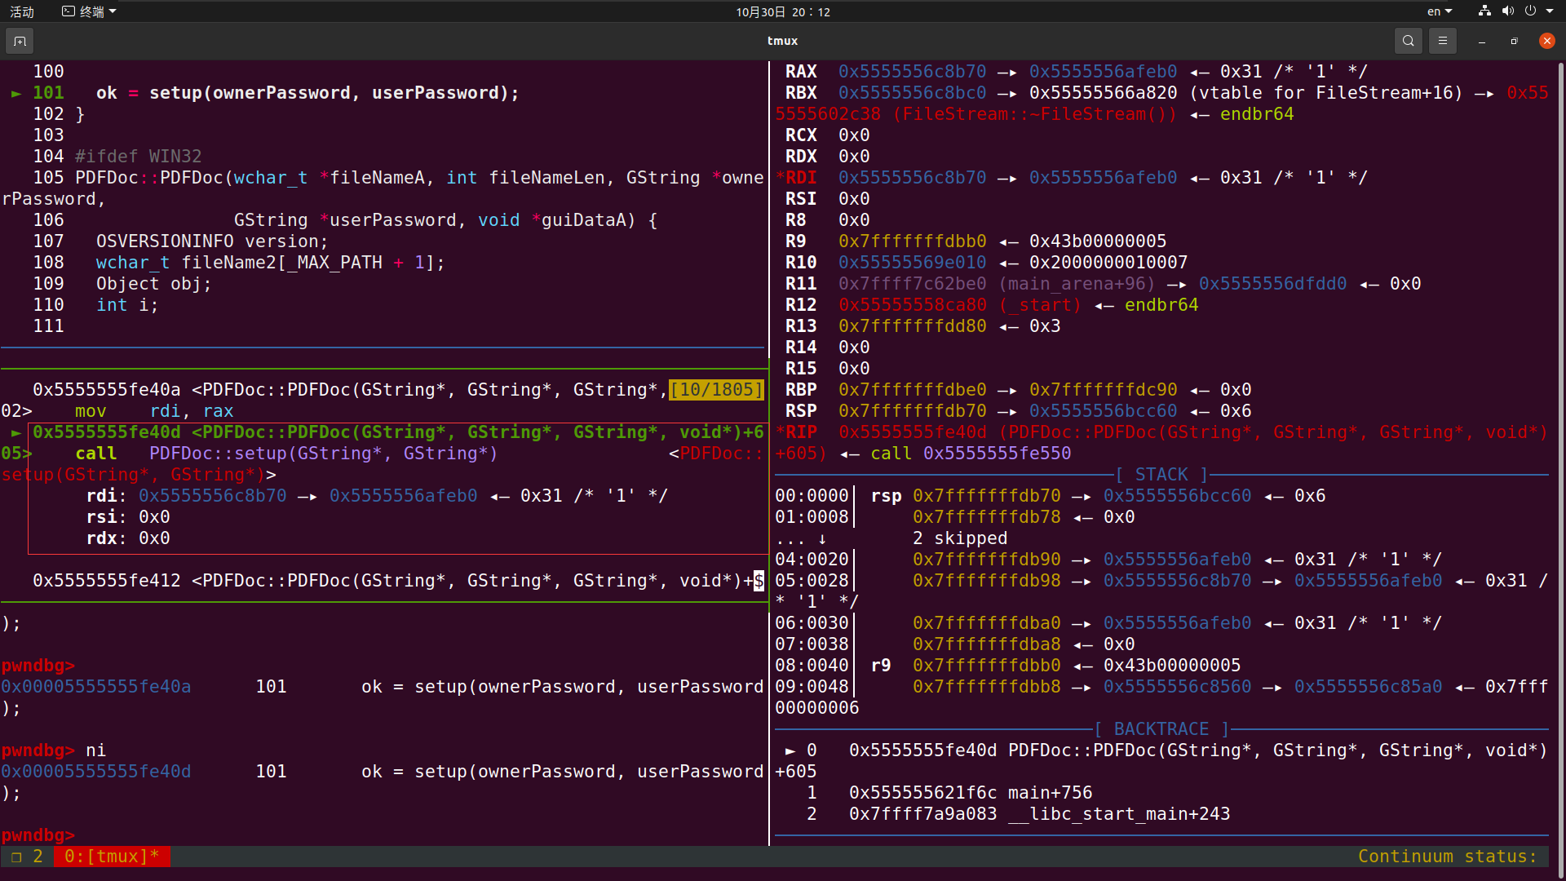Click the rdi argument value line
This screenshot has width=1566, height=881.
(x=377, y=496)
